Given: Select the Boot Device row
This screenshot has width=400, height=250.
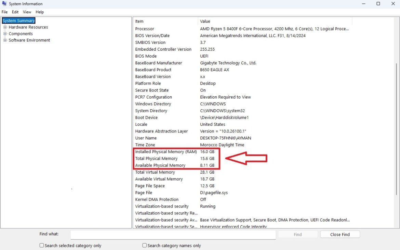Looking at the screenshot, I should [x=242, y=117].
